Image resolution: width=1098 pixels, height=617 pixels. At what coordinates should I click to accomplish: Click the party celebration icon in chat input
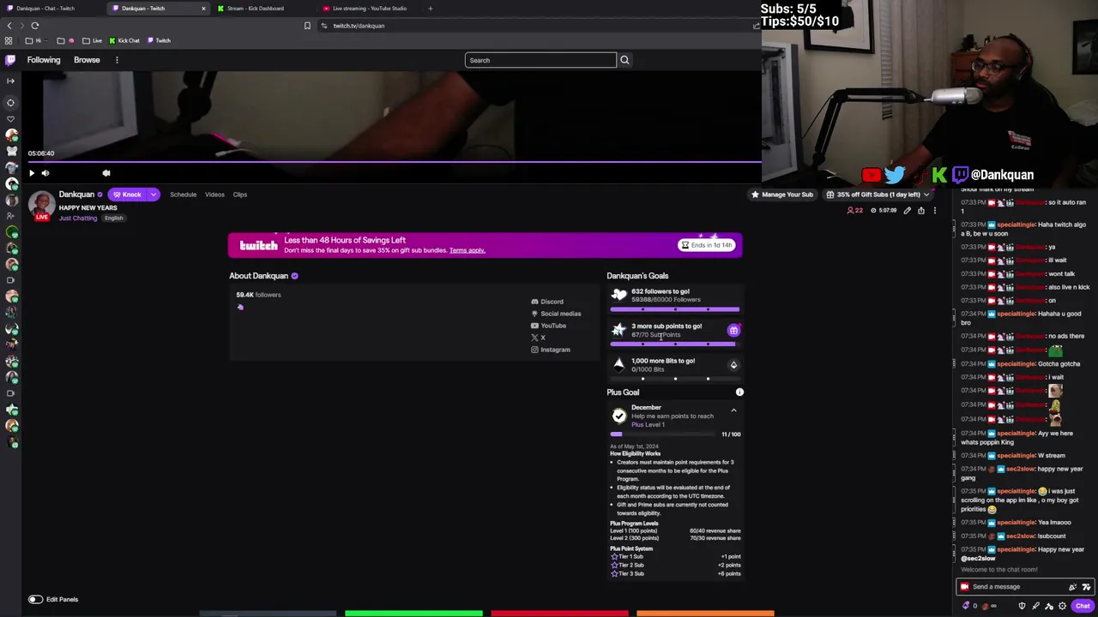(x=1072, y=587)
